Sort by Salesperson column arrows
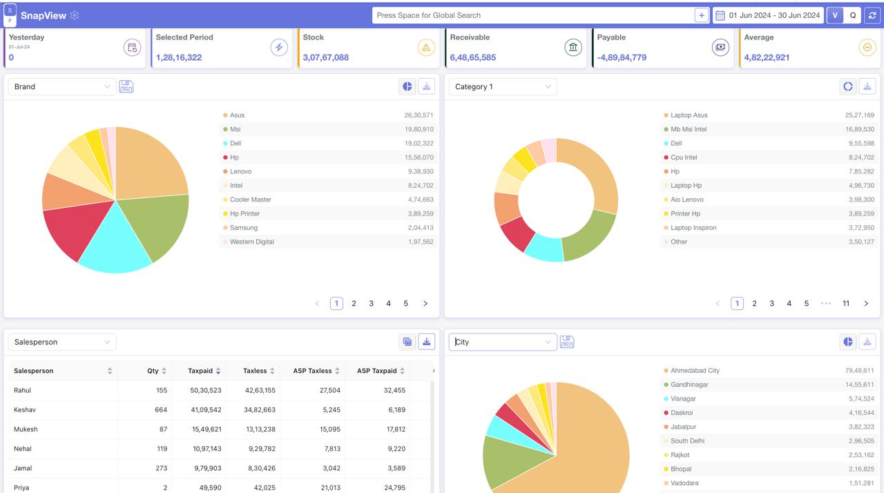 (110, 371)
